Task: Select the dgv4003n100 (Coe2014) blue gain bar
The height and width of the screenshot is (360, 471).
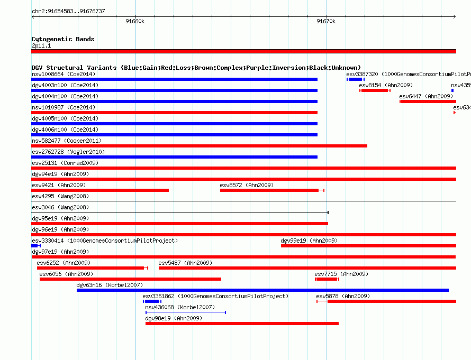Action: click(174, 90)
